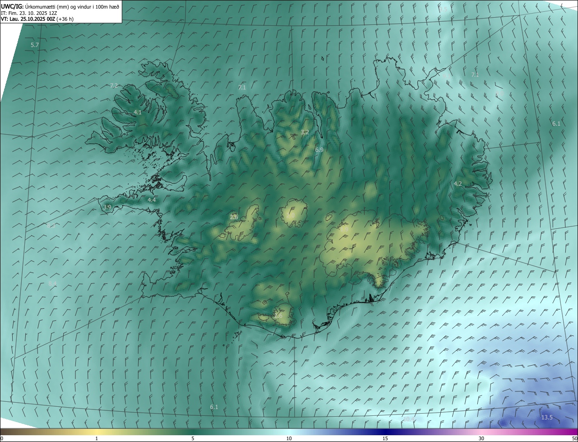Click the color scale label 15
This screenshot has width=578, height=442.
pyautogui.click(x=385, y=438)
